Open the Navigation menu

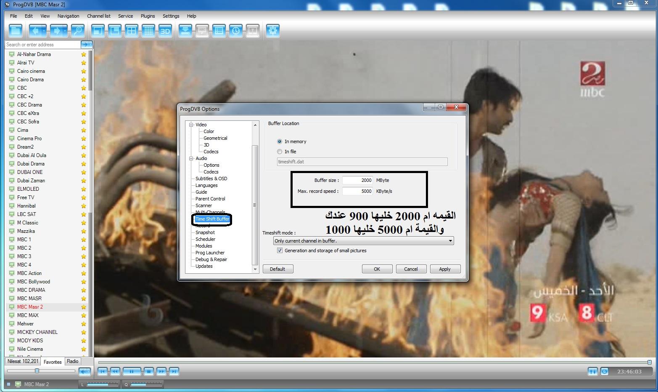click(68, 16)
